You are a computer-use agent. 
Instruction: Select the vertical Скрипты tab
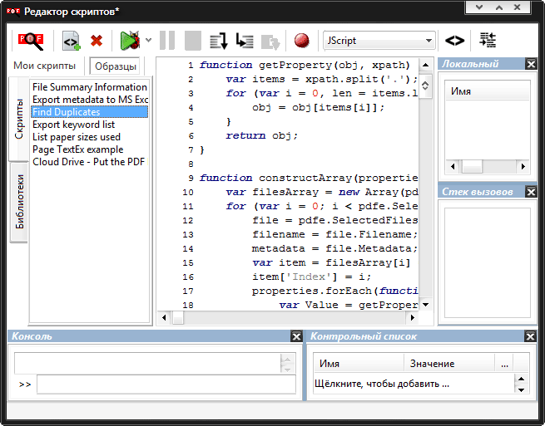pos(19,119)
